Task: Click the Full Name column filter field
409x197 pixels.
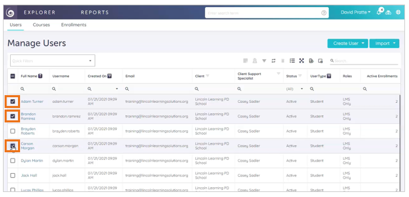Action: point(33,89)
